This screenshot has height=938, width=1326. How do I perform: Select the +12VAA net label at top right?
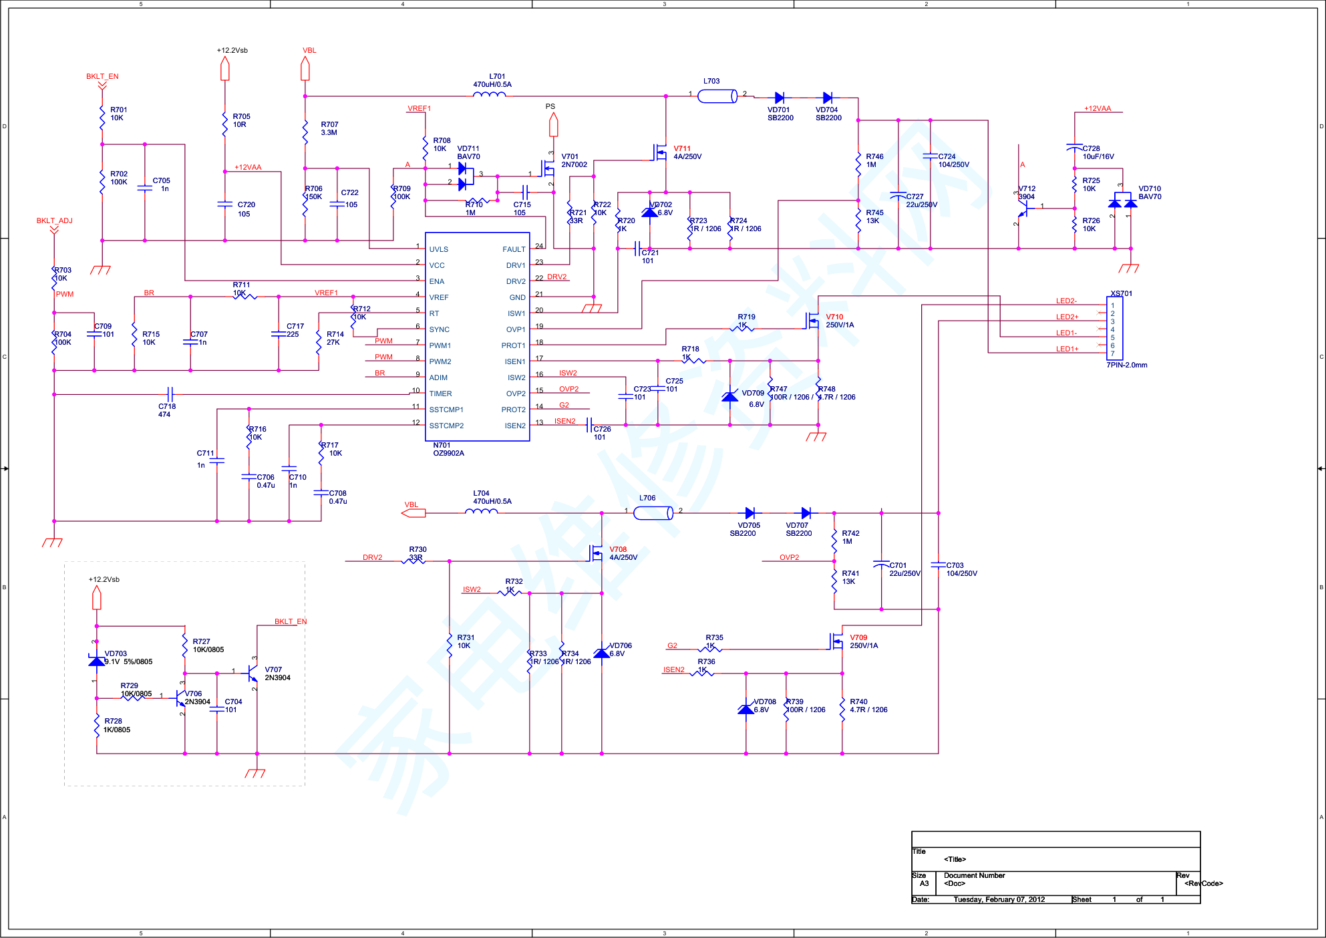[x=1097, y=108]
